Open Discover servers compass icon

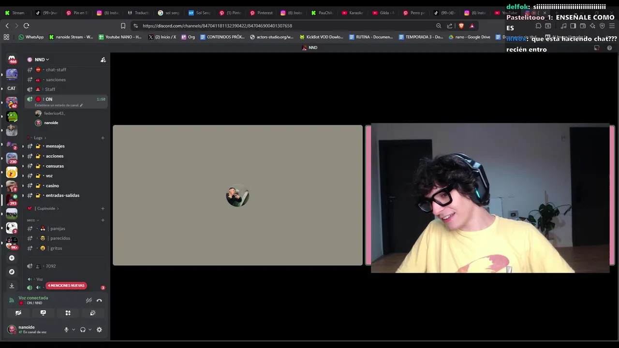[x=12, y=272]
